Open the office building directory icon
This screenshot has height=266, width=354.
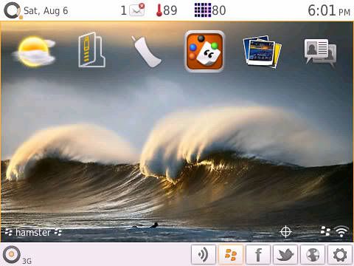92,50
